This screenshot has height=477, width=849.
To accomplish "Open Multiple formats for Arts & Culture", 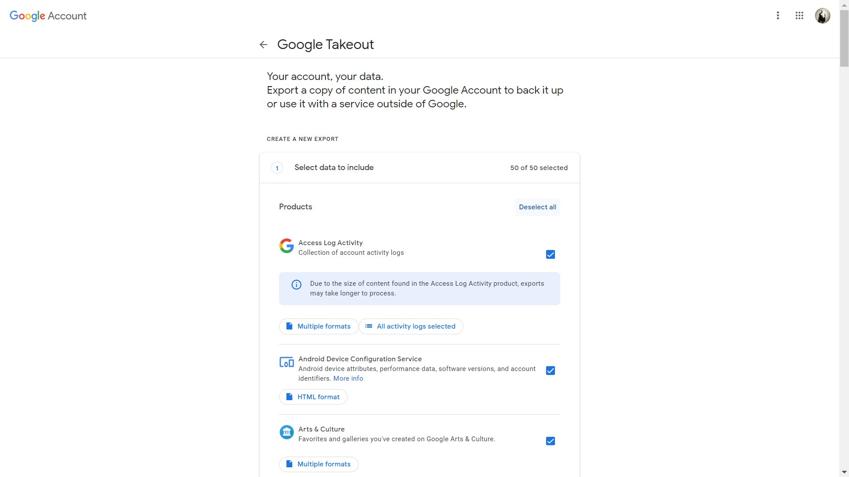I will 318,464.
